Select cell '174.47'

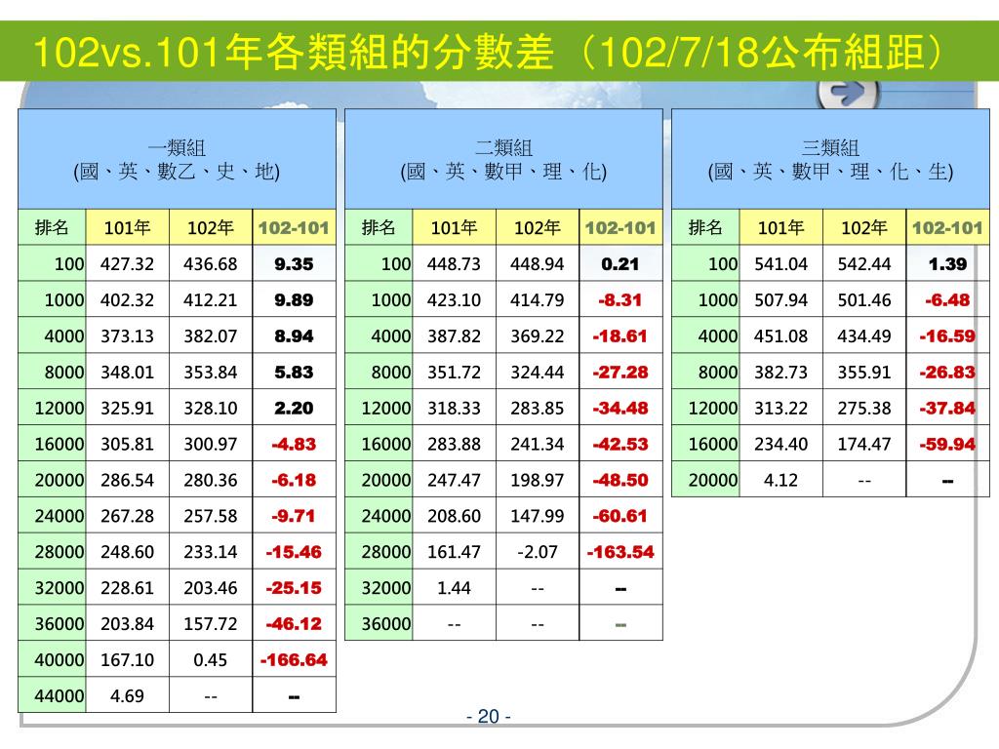click(864, 444)
